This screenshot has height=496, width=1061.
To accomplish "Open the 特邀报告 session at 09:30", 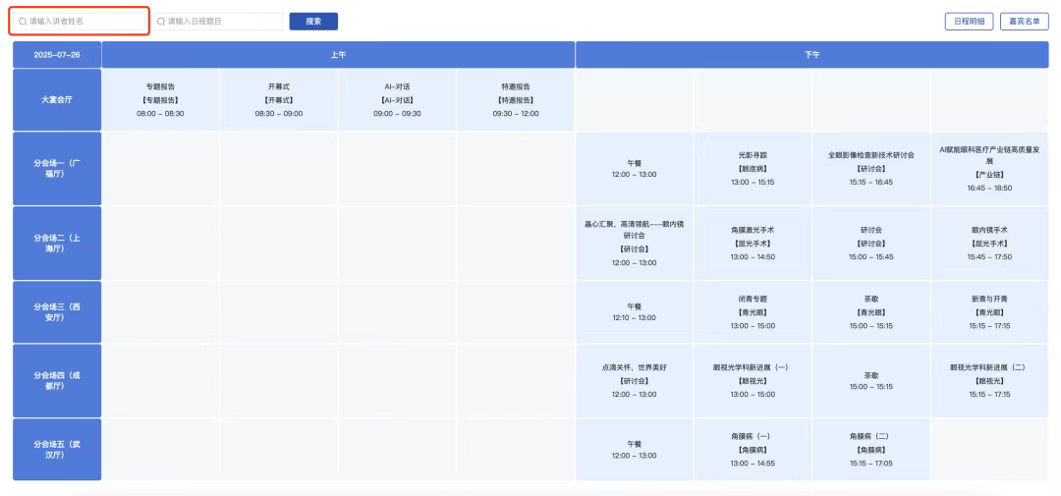I will 516,99.
